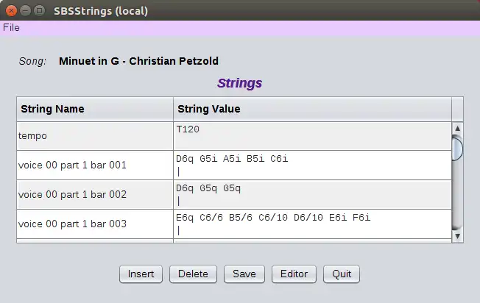
Task: Close the SBSStrings window
Action: pos(11,11)
